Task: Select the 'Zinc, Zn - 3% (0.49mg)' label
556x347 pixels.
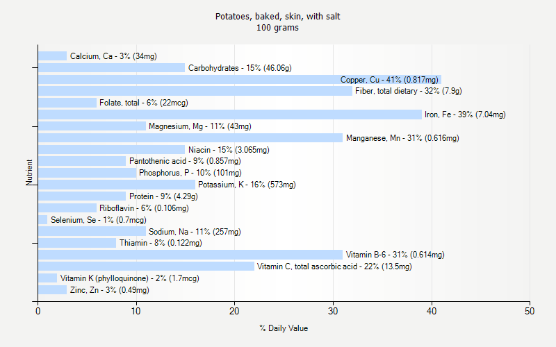Action: coord(110,289)
